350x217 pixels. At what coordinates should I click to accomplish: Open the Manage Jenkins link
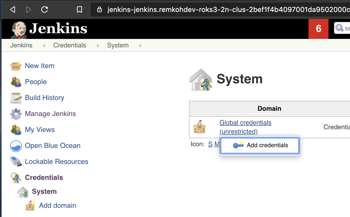50,113
